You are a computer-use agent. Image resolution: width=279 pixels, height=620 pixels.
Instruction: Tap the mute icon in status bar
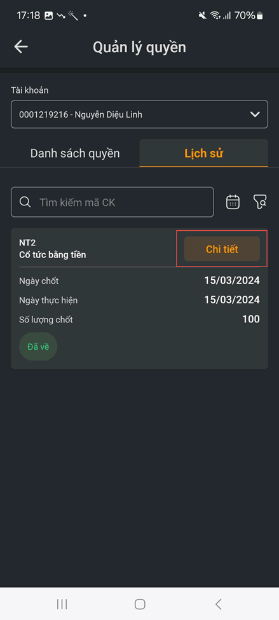[202, 15]
